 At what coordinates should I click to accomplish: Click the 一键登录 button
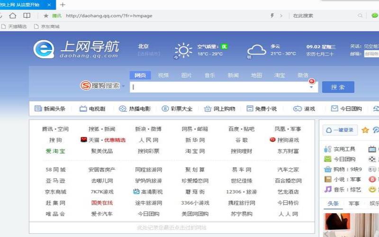[x=340, y=130]
